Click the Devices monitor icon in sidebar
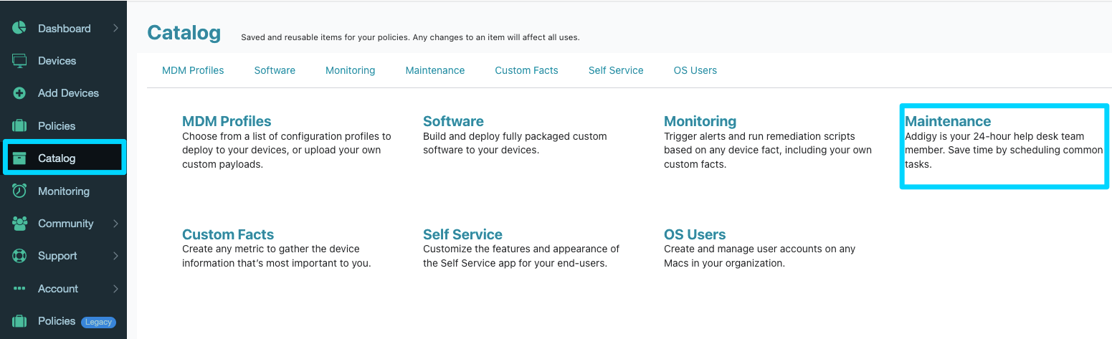 (x=19, y=61)
